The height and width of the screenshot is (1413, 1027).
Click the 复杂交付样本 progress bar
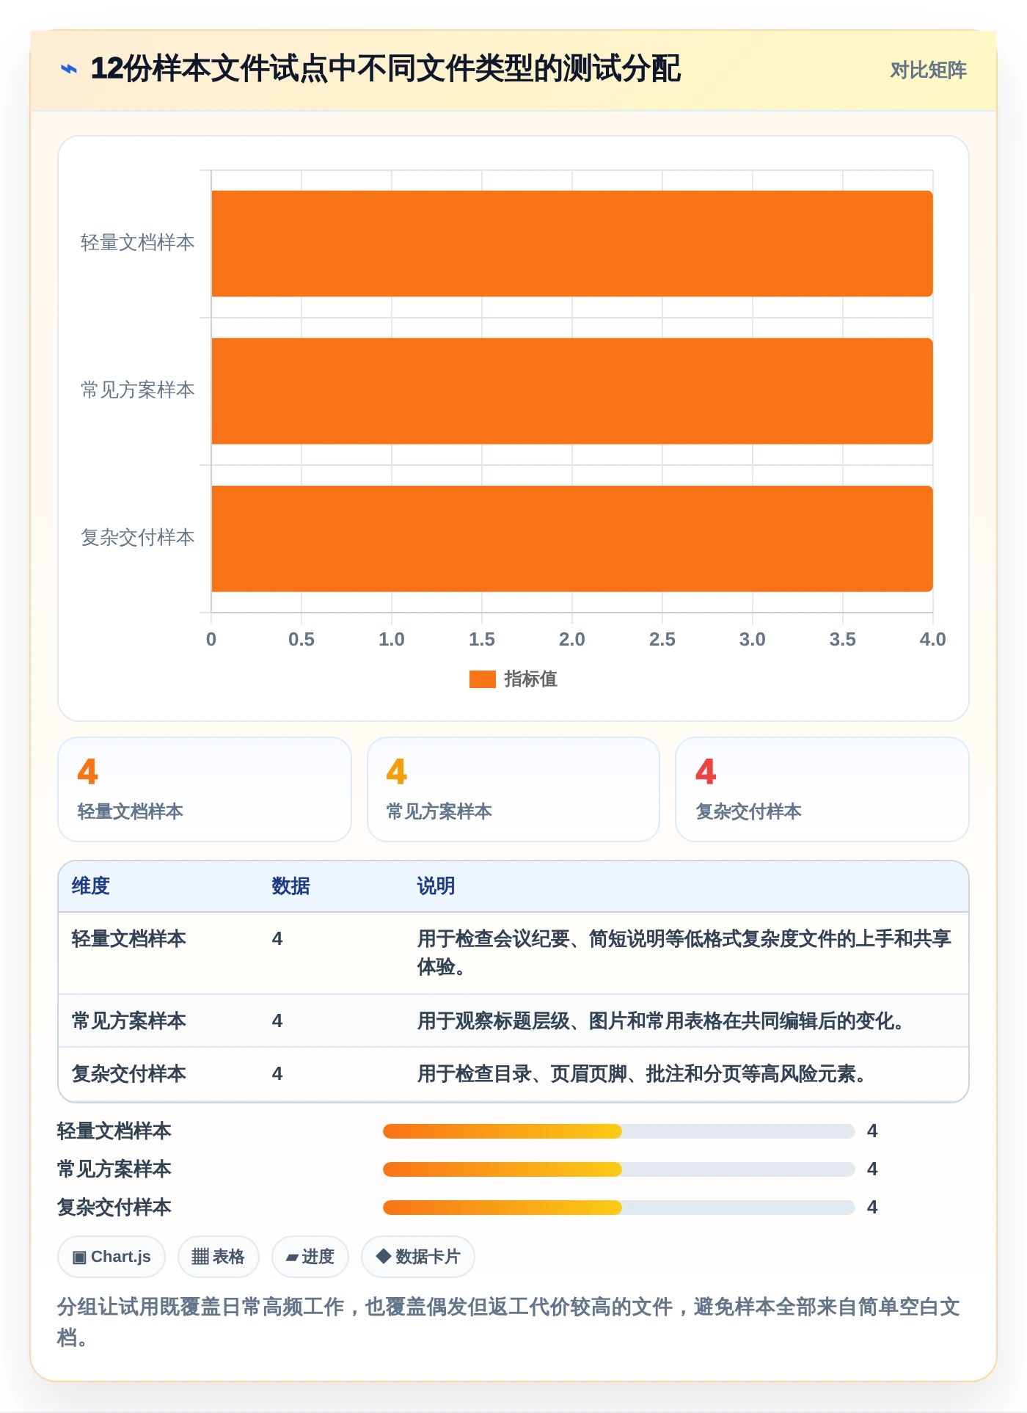(x=619, y=1208)
